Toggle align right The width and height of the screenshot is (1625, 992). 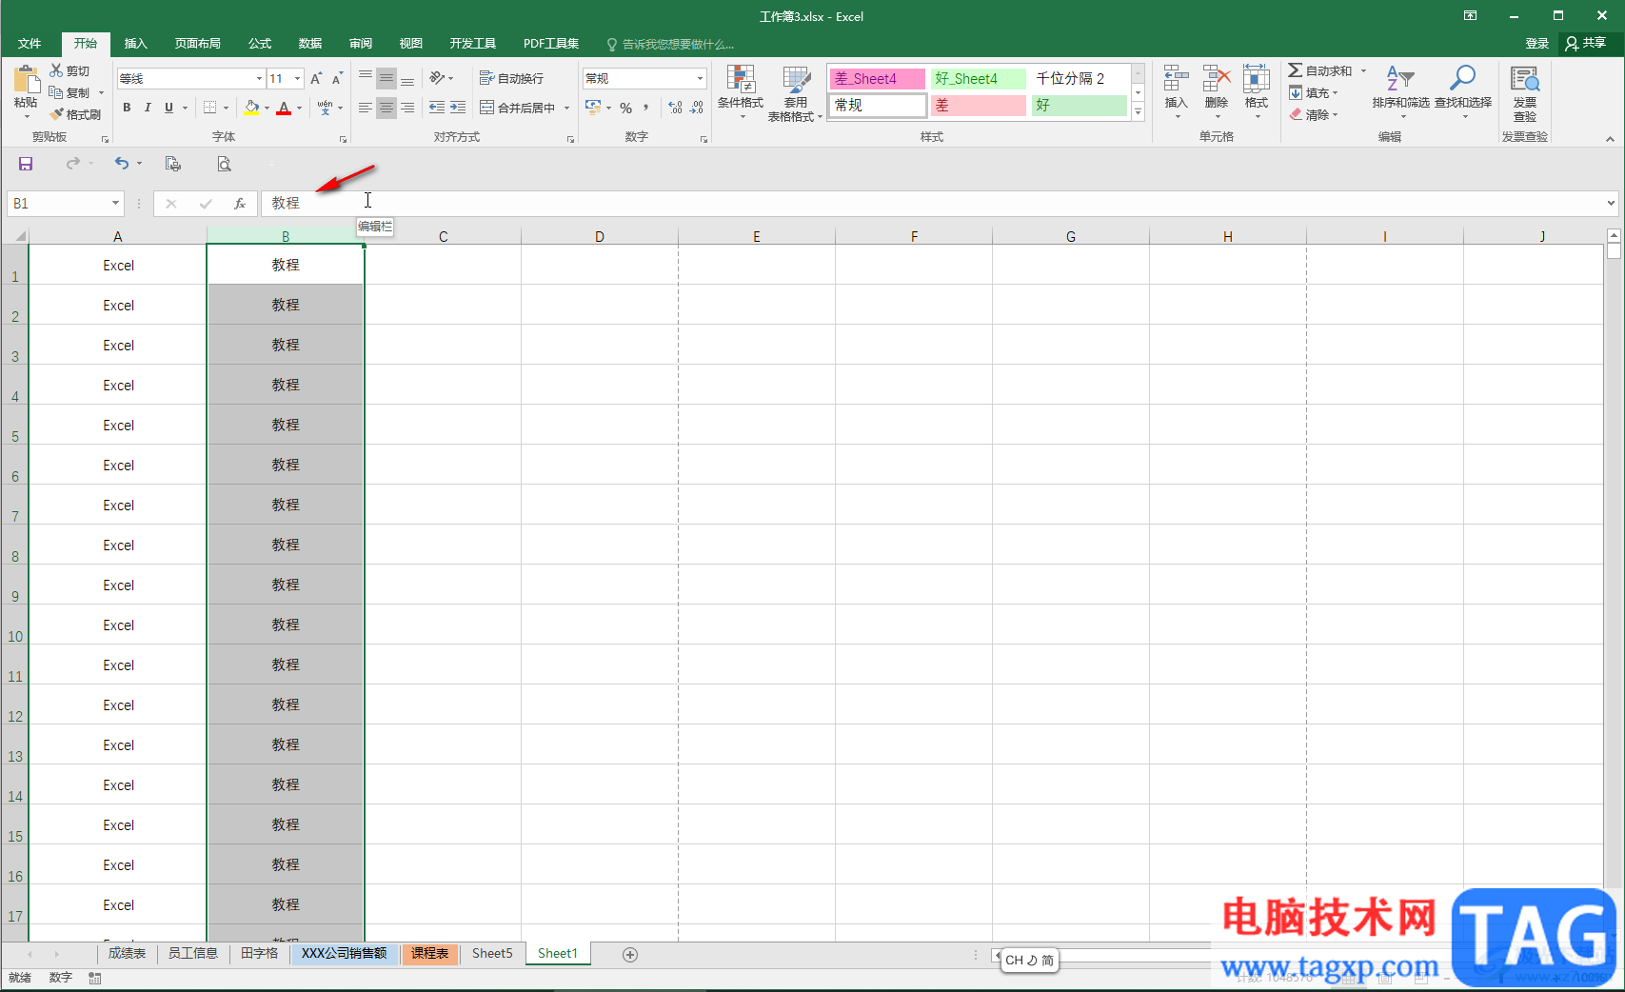[x=407, y=108]
